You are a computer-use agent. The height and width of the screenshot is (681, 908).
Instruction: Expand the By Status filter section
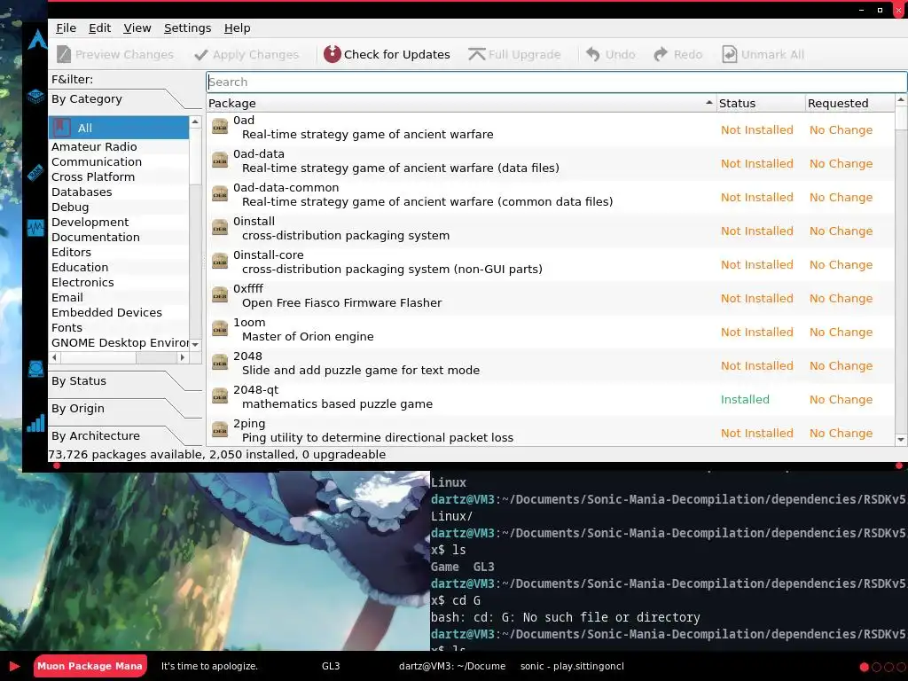(x=124, y=381)
